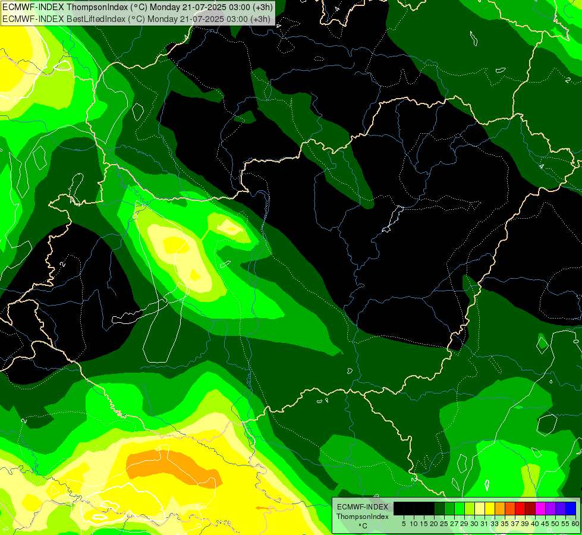Select the purple 45–50 legend swatch
The image size is (582, 535).
click(x=550, y=508)
